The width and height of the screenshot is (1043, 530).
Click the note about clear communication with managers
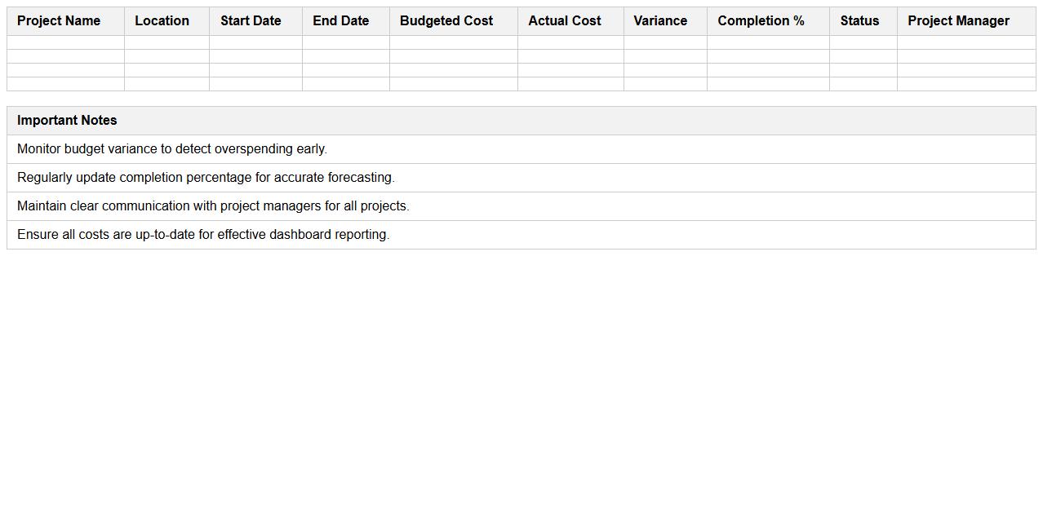(213, 205)
